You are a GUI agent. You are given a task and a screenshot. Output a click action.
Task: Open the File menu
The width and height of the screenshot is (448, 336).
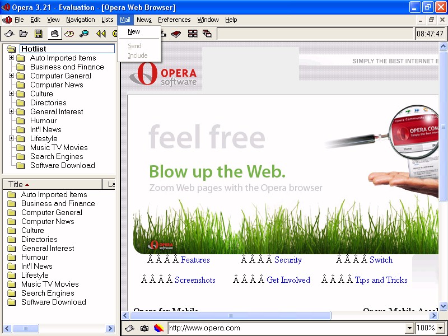pos(19,20)
